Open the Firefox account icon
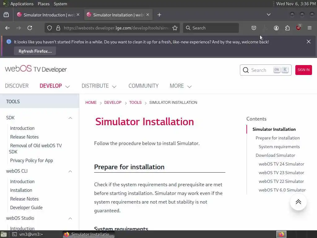The width and height of the screenshot is (317, 238). click(x=276, y=28)
